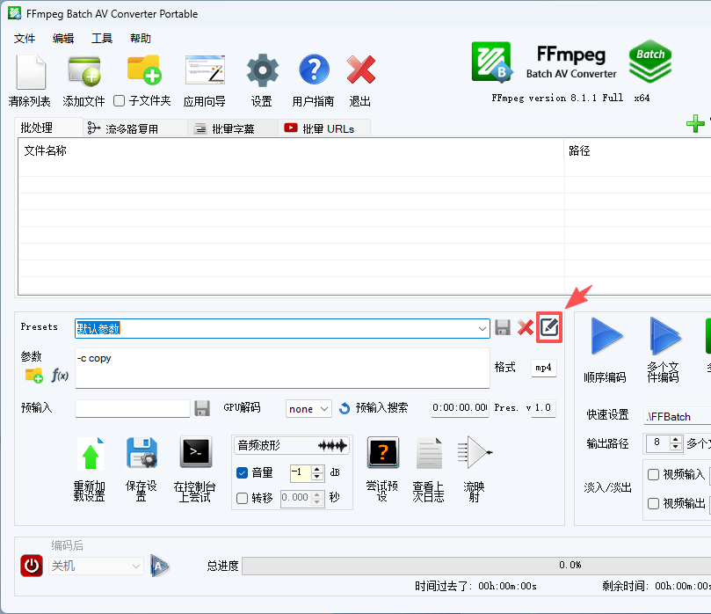Click the 添加文件 add file icon
The image size is (711, 614).
(83, 71)
